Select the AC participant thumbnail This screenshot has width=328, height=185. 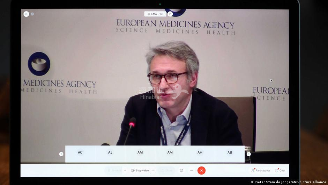80,154
